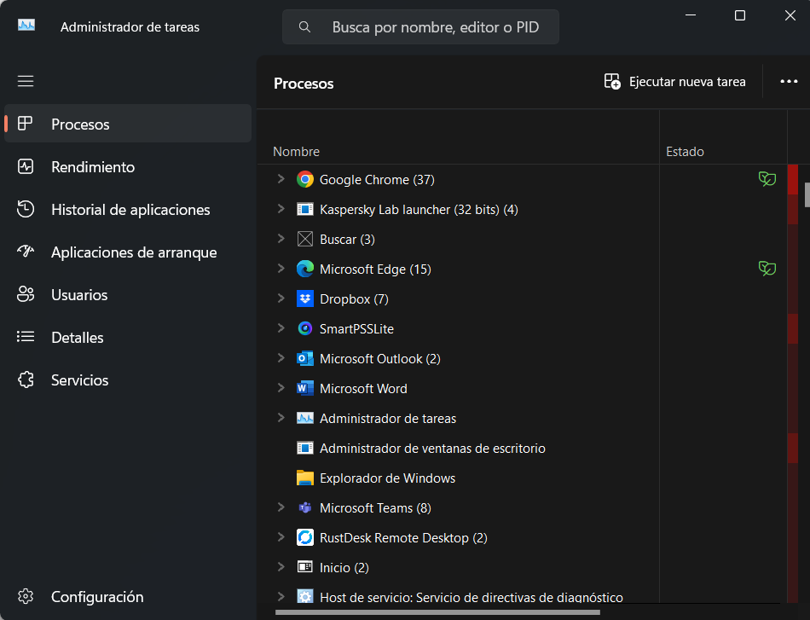Click the Microsoft Word process icon

click(x=304, y=388)
